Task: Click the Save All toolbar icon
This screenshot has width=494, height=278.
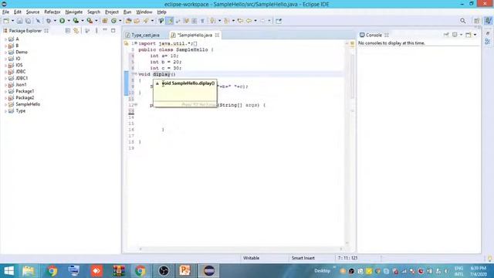Action: [28, 21]
